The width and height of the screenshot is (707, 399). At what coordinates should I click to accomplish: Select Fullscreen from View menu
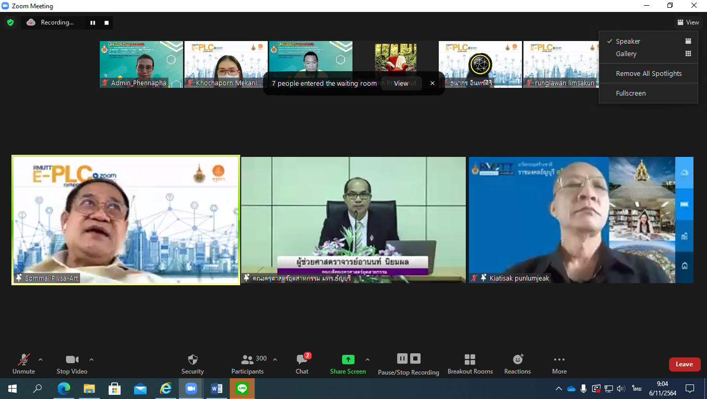(x=648, y=93)
